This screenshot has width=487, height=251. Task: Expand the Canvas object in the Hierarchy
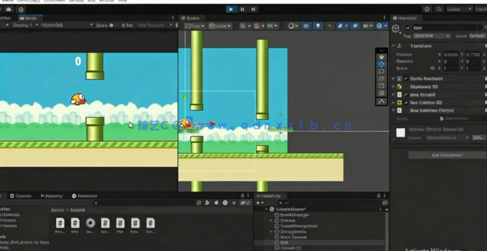[x=271, y=220]
